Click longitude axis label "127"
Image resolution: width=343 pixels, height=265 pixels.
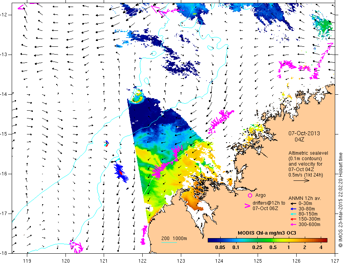[335, 261]
